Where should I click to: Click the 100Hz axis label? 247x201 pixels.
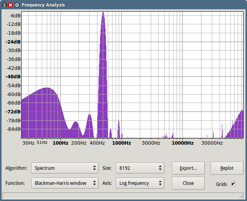point(60,143)
